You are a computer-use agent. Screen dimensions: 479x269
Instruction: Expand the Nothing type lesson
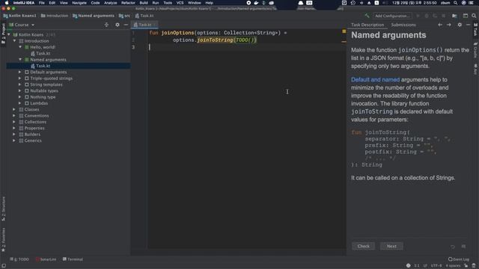(x=20, y=97)
